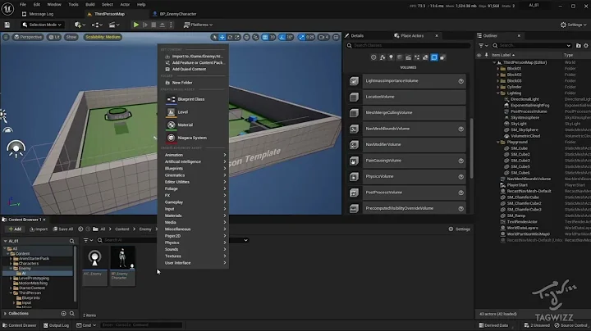Expand the Artificial Intelligence submenu
The image size is (591, 331).
(x=194, y=161)
